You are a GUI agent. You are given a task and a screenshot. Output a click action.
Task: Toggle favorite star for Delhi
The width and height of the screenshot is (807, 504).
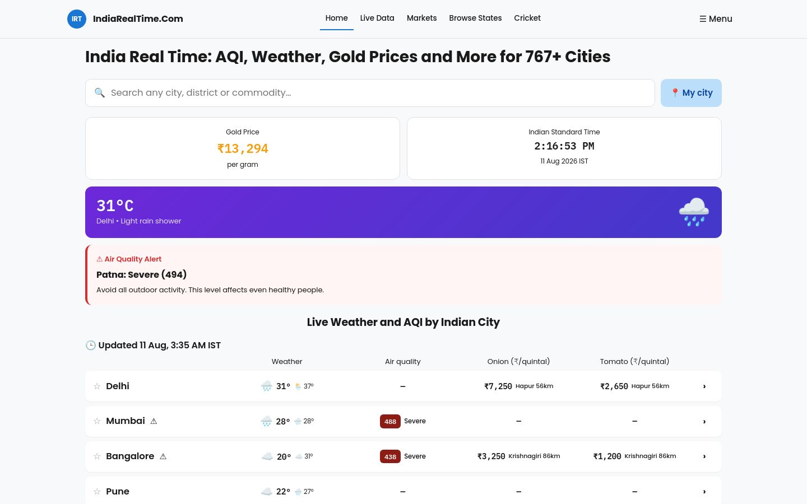coord(97,386)
